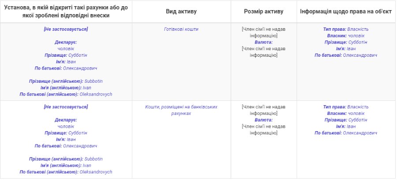Screen dimensions: 397x180
Task: Click 'По батькові: Олександрович' in first row's right column
Action: point(345,55)
